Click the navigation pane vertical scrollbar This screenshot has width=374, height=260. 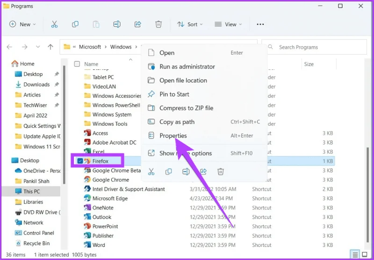point(64,125)
